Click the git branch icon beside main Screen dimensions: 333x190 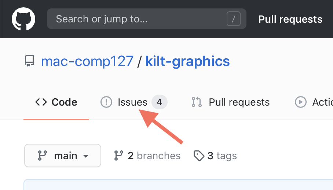pyautogui.click(x=42, y=156)
